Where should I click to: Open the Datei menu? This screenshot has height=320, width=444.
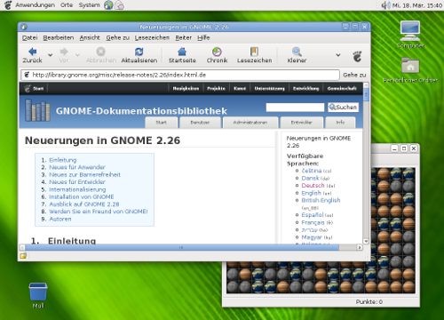pyautogui.click(x=29, y=37)
